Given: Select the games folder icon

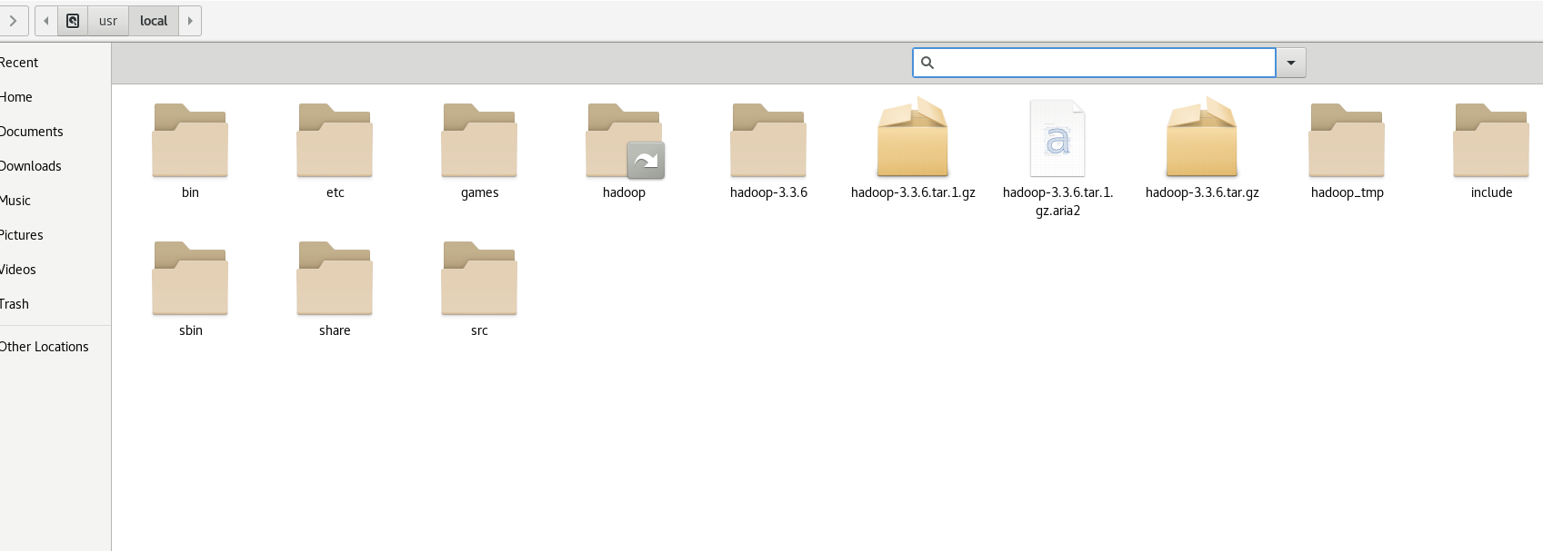Looking at the screenshot, I should click(479, 140).
